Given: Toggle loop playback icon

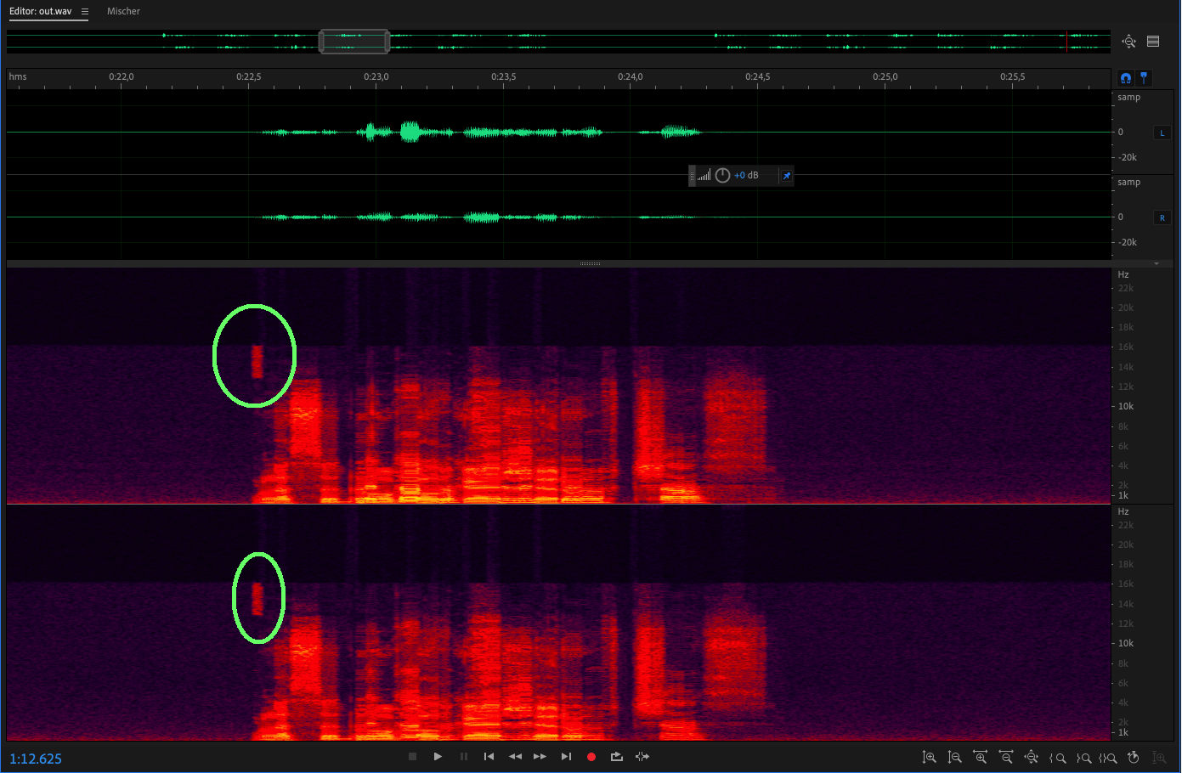Looking at the screenshot, I should pos(617,757).
